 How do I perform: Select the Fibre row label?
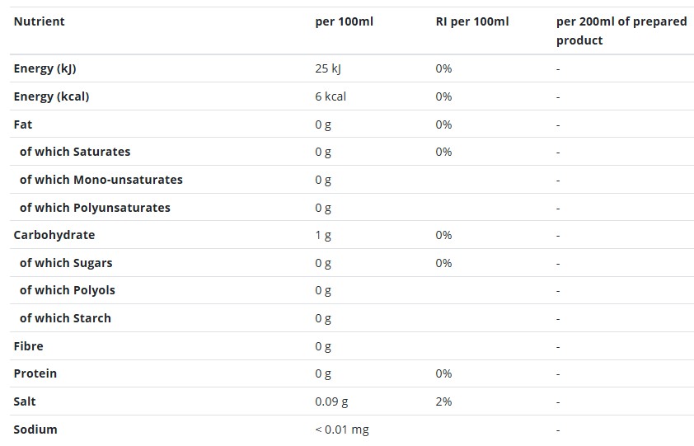(28, 346)
